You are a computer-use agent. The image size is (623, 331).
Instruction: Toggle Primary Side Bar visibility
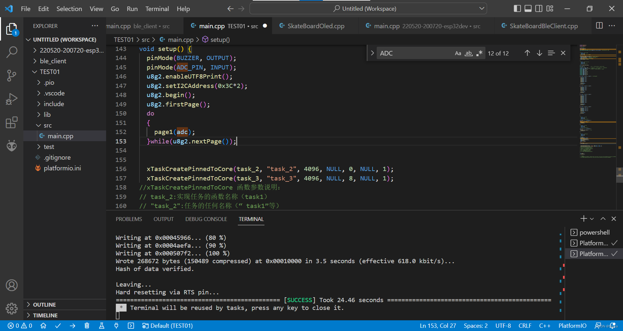[517, 8]
